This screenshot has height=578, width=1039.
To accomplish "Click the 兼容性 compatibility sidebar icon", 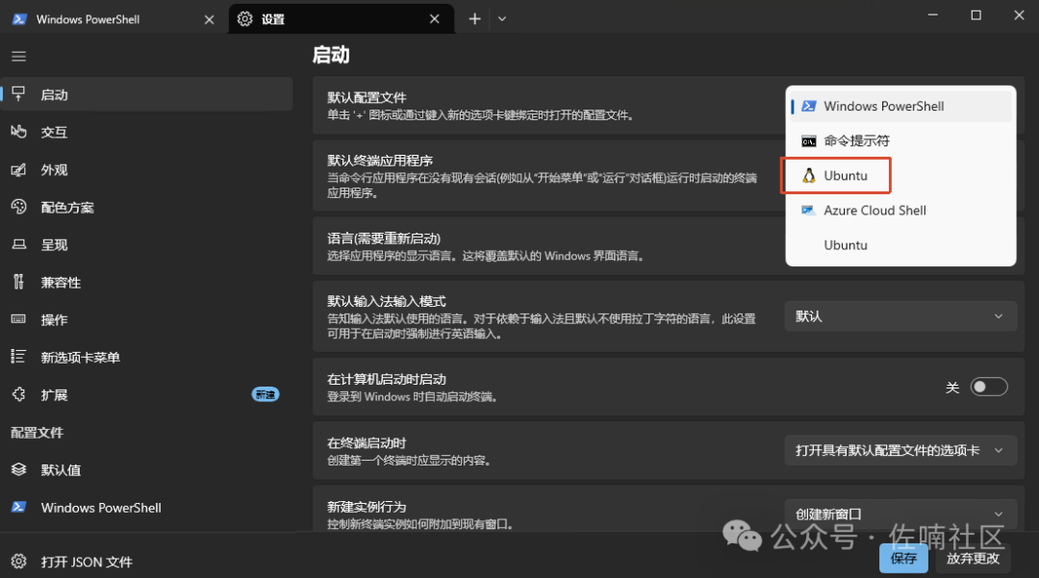I will 18,282.
